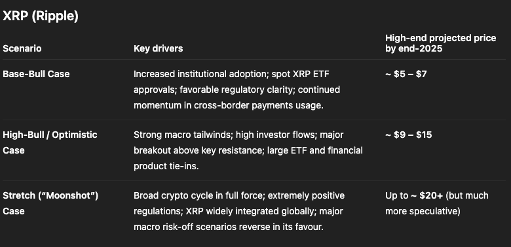This screenshot has height=247, width=511.
Task: Click the "more speculative)" note text
Action: tap(423, 211)
